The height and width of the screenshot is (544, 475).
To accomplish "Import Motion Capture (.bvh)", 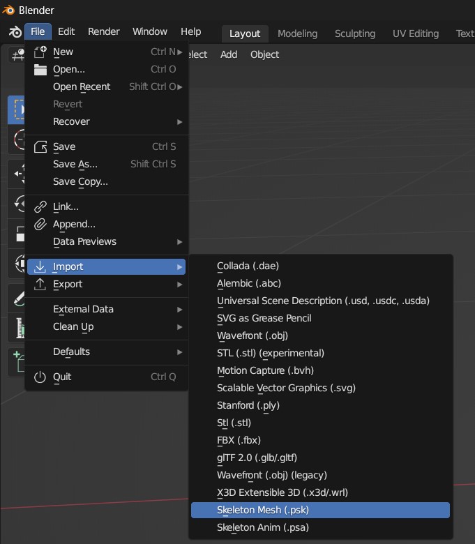I will [x=320, y=370].
